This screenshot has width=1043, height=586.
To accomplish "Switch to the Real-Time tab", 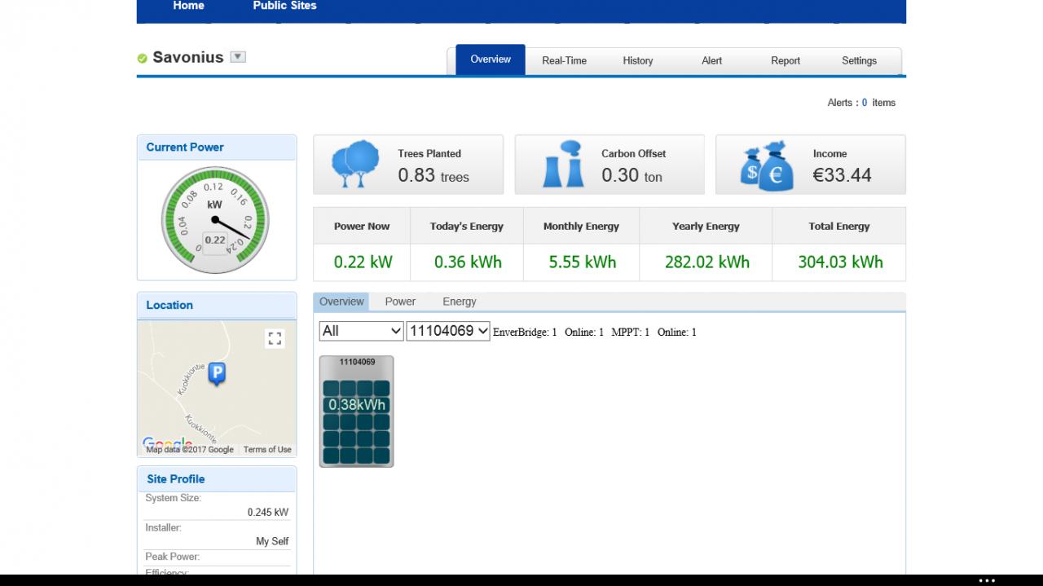I will [x=564, y=60].
